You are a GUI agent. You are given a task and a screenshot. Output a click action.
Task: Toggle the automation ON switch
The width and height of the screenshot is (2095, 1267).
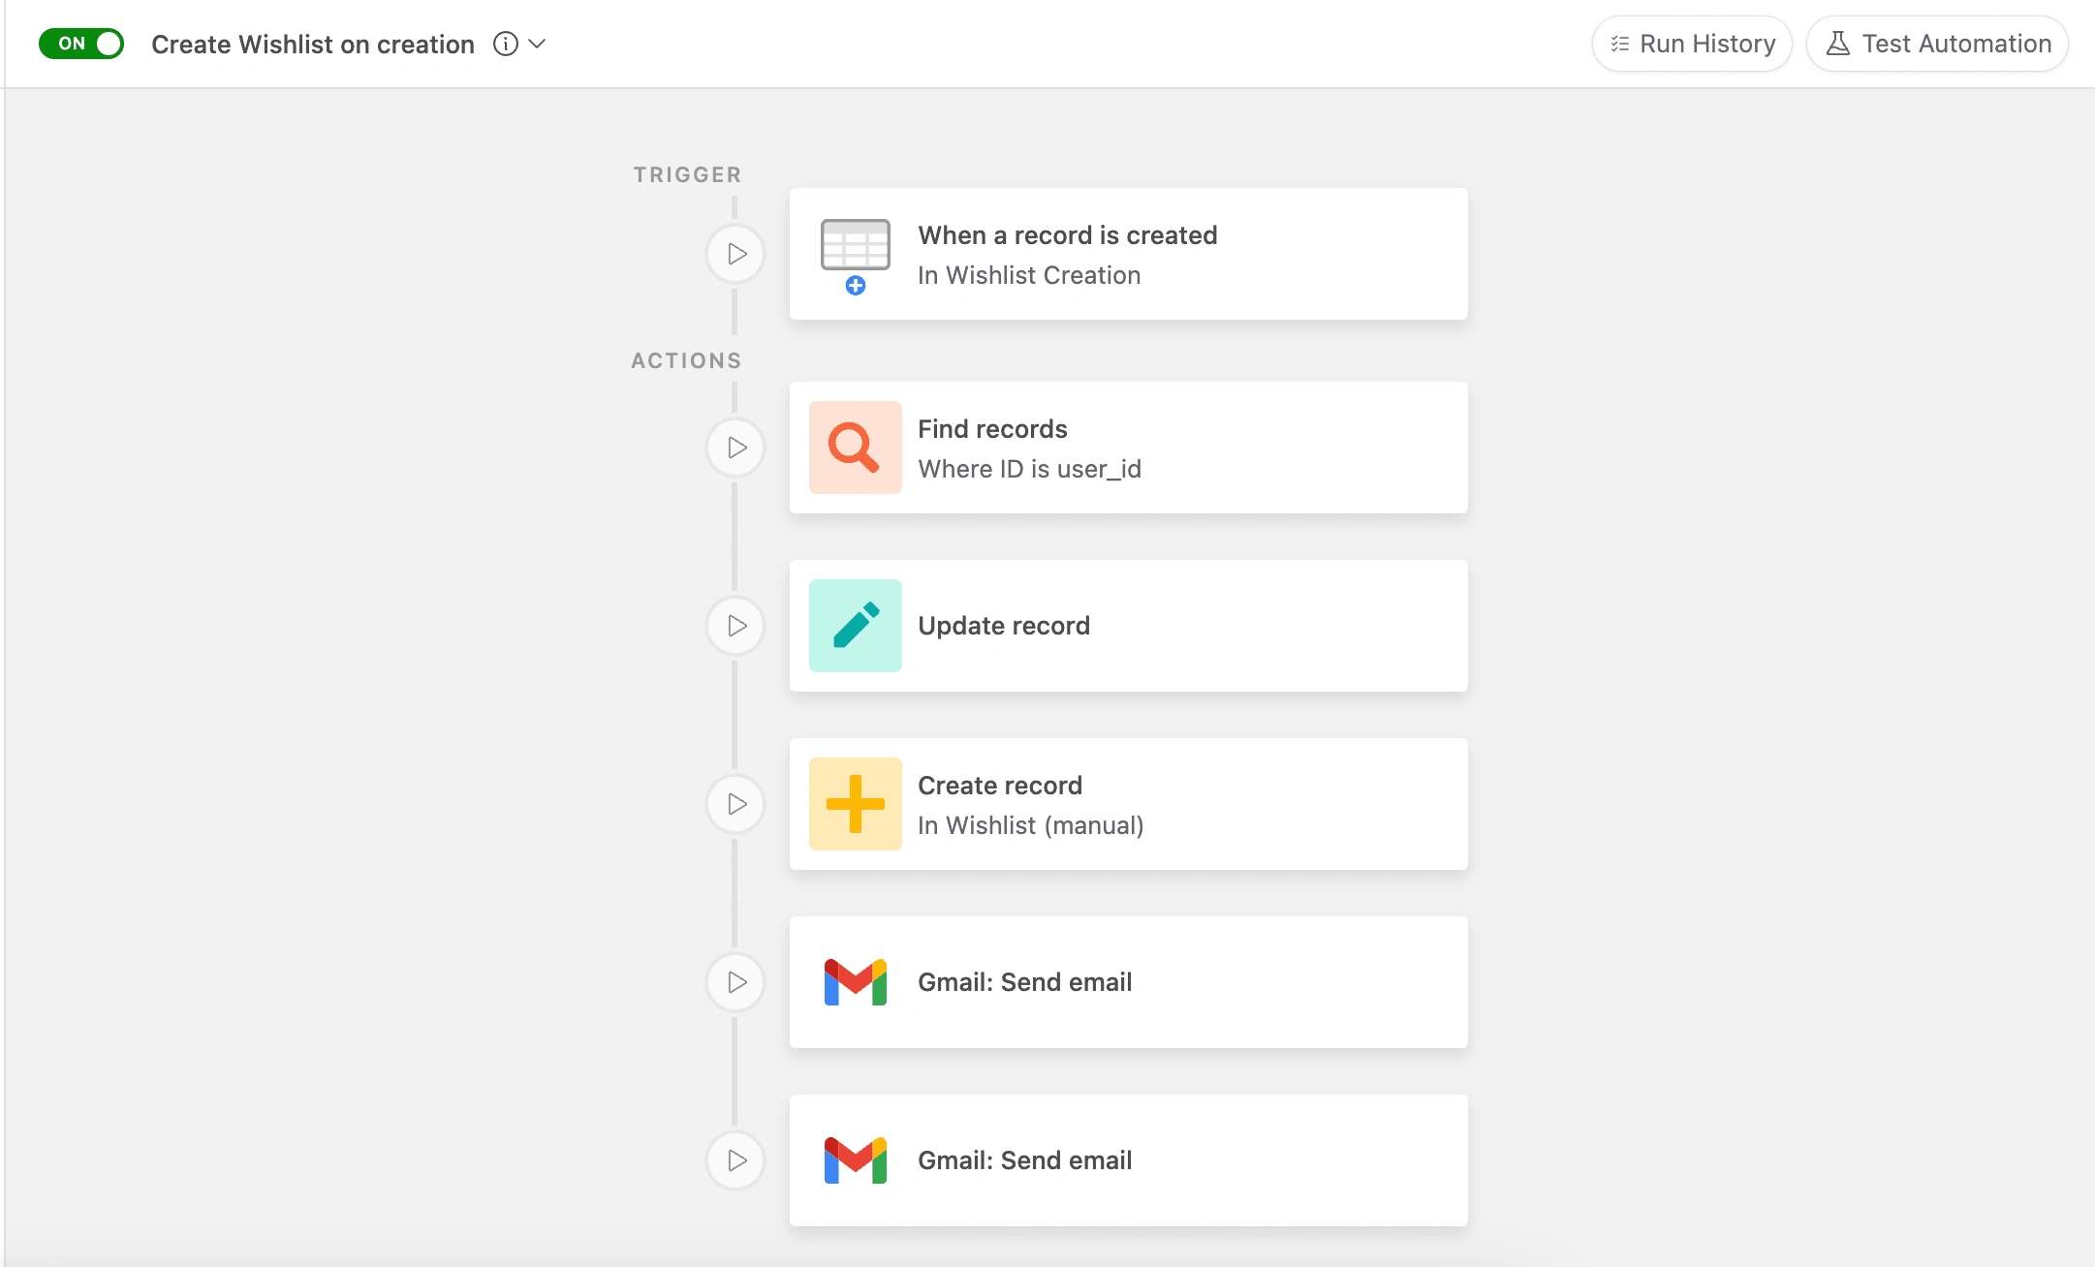81,44
